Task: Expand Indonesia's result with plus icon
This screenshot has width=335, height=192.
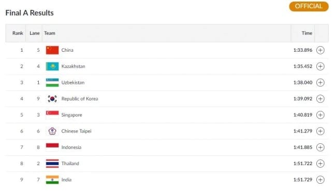Action: 320,147
